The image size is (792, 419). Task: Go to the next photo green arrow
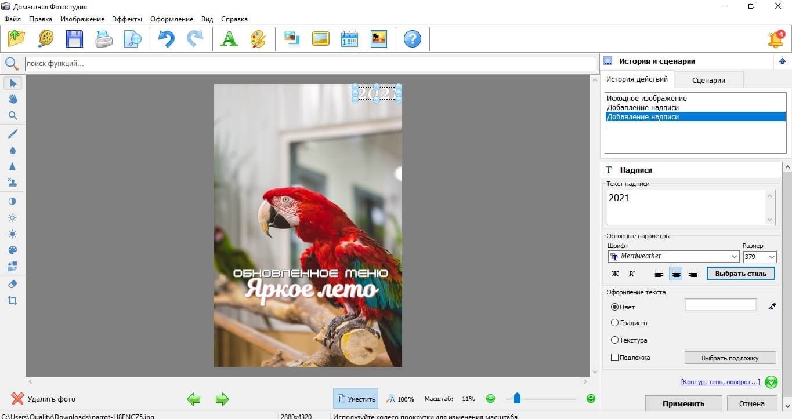point(222,399)
